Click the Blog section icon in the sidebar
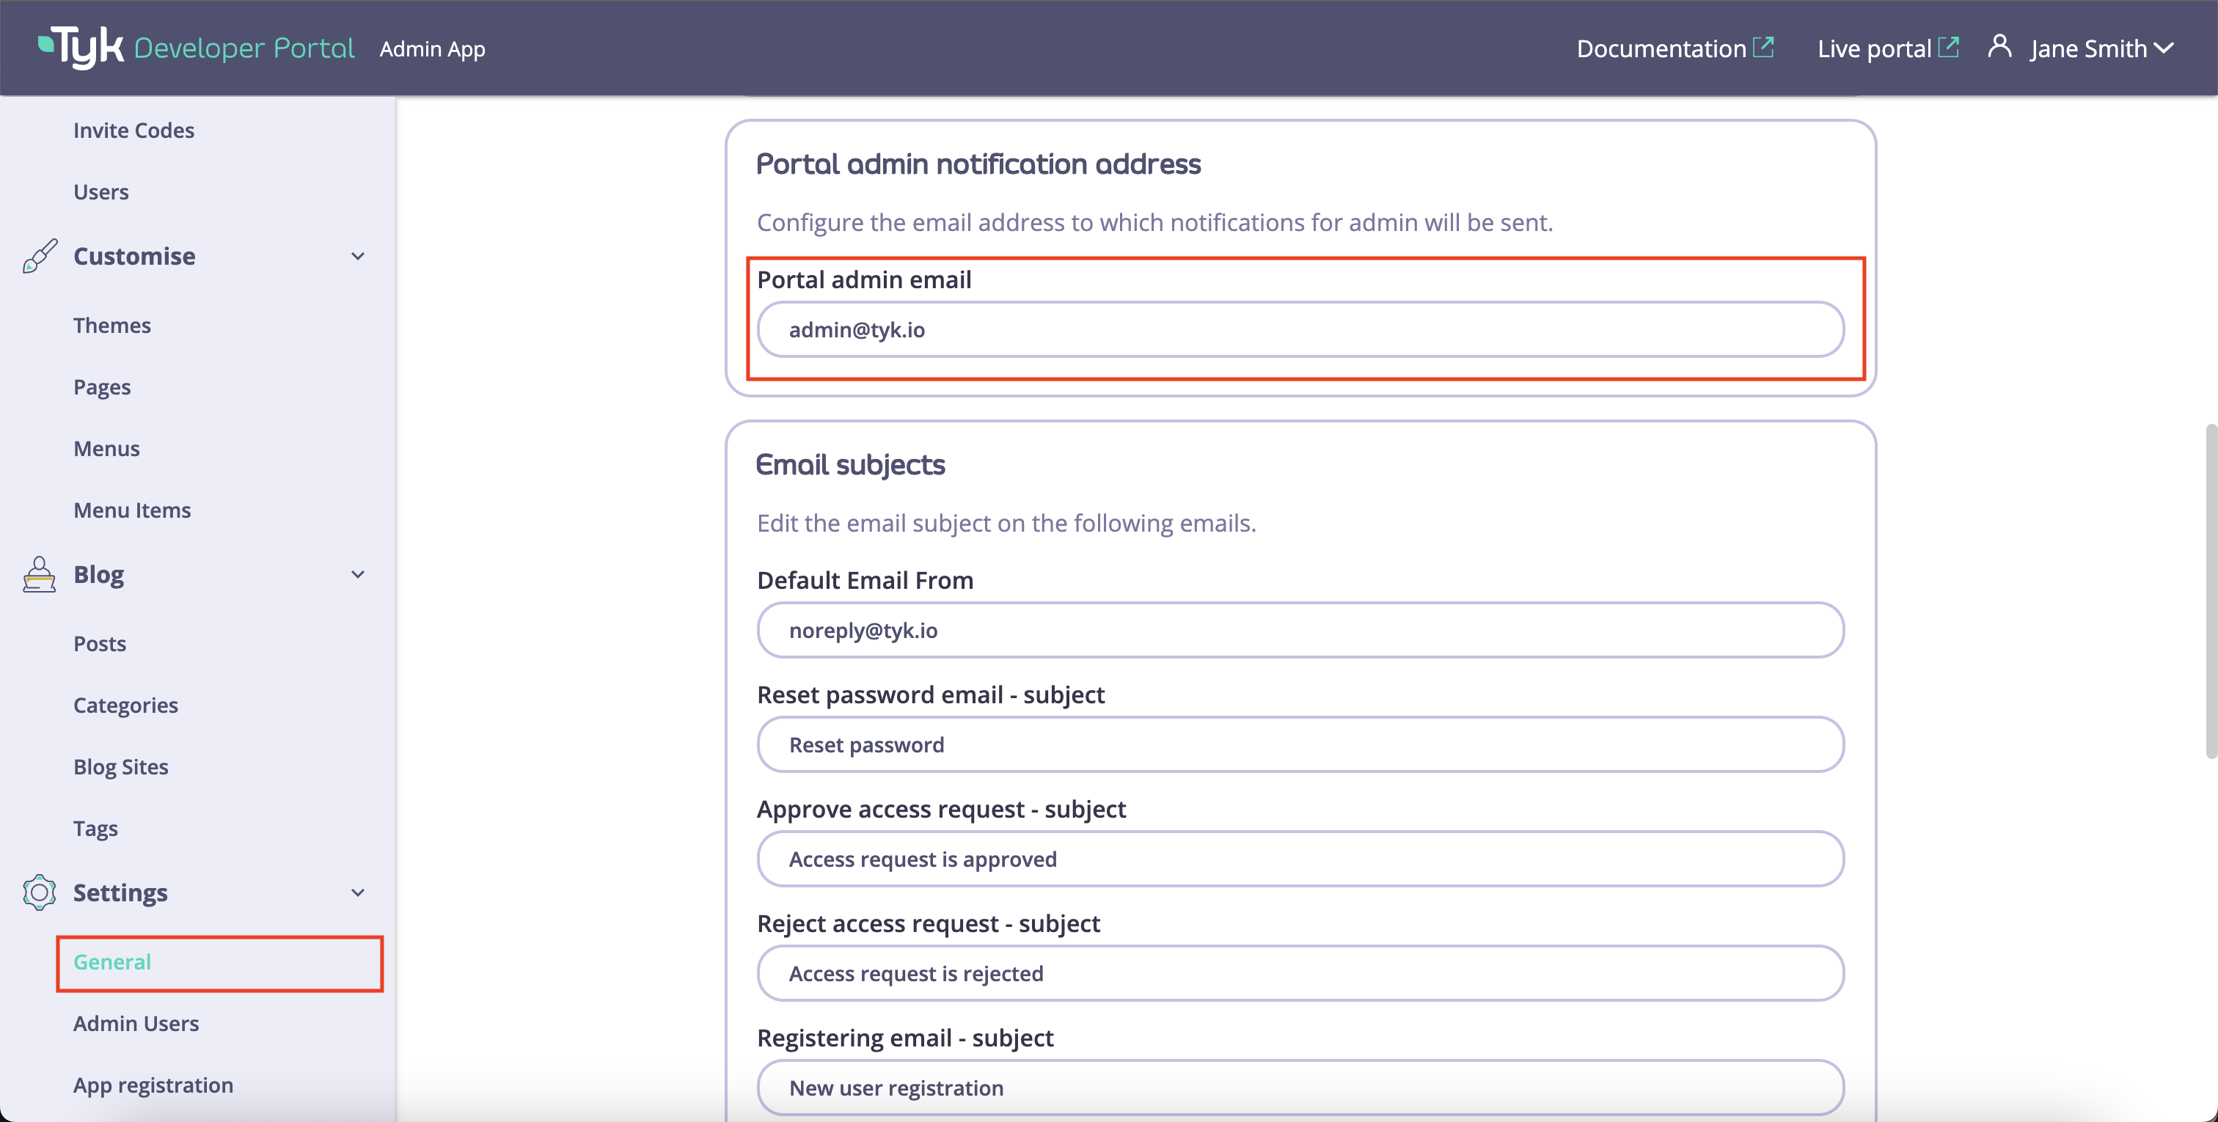2218x1122 pixels. (38, 574)
